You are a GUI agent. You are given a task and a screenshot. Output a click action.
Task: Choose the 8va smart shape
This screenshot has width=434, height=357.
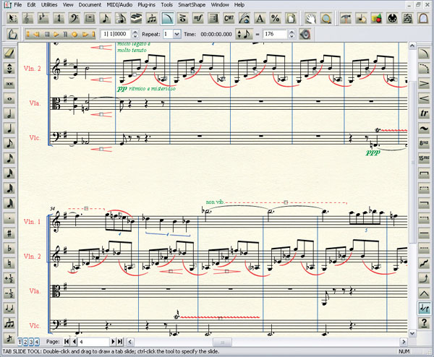(424, 143)
